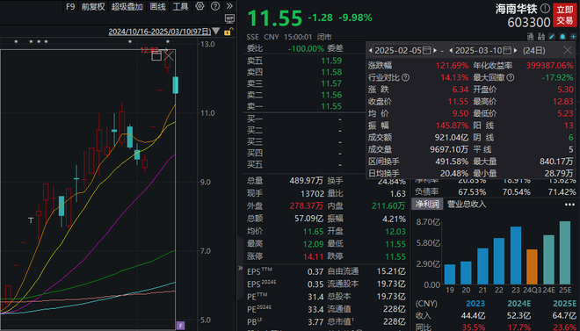Click the help question mark icon
The image size is (580, 331).
coord(215,6)
